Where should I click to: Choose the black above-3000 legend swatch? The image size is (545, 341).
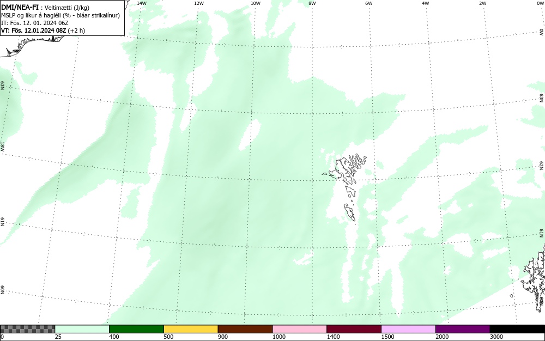point(517,329)
